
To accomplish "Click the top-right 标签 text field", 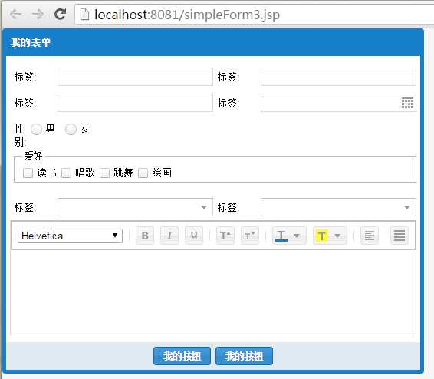I will tap(338, 77).
